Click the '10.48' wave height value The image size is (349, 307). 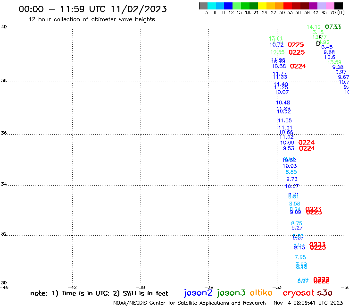[x=283, y=102]
